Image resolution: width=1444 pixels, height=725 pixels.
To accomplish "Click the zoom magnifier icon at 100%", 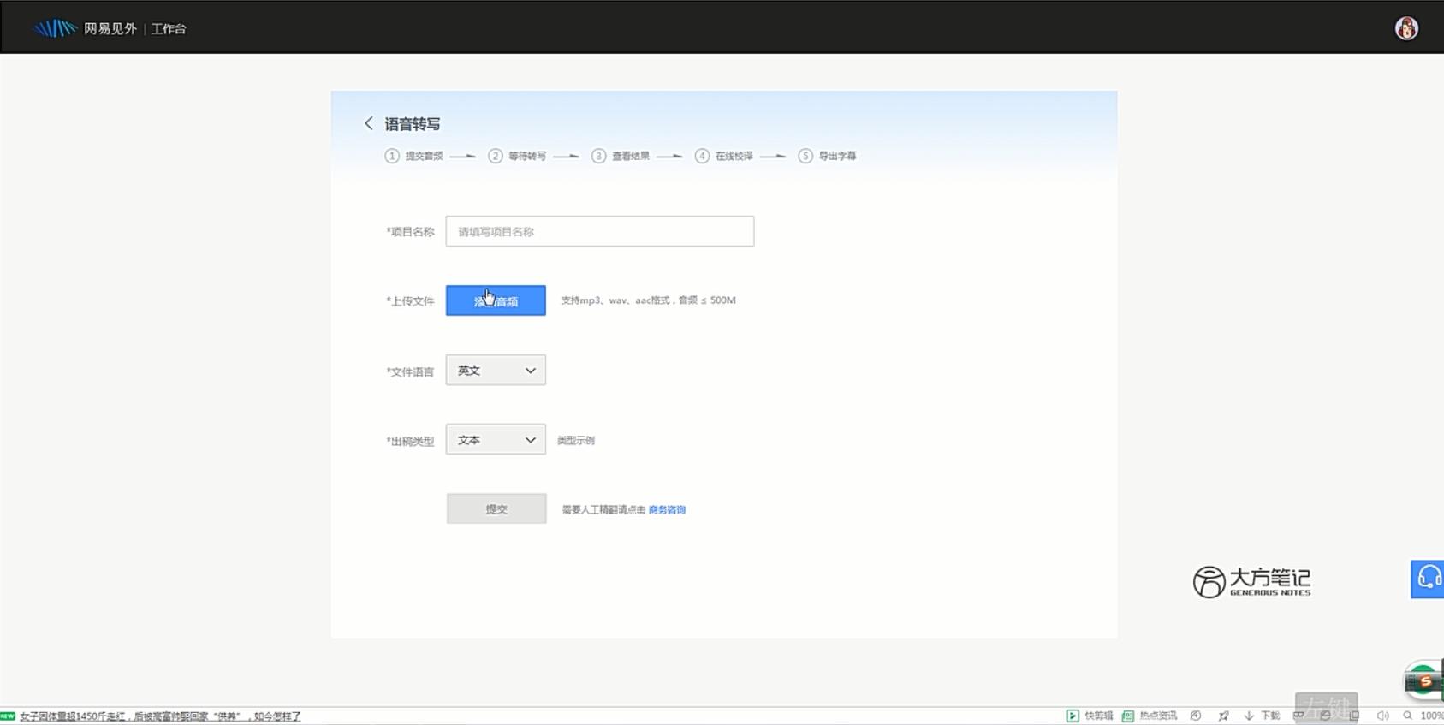I will tap(1407, 716).
